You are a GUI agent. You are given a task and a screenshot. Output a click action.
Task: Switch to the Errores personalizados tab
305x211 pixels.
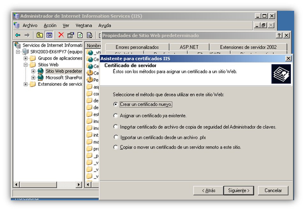(x=137, y=47)
